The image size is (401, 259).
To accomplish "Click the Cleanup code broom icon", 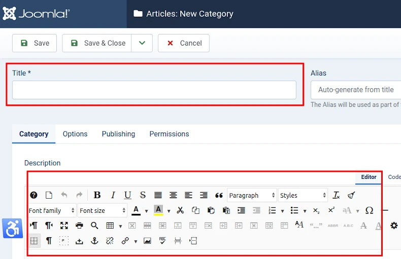I will [x=351, y=196].
